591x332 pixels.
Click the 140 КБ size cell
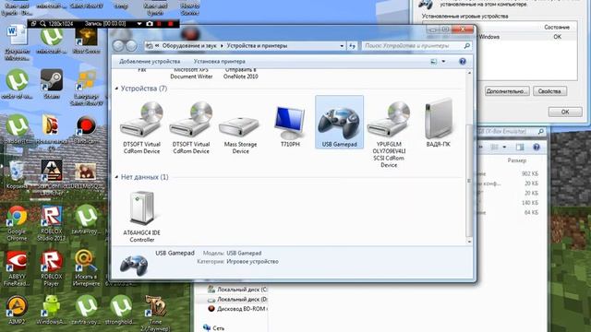coord(529,203)
